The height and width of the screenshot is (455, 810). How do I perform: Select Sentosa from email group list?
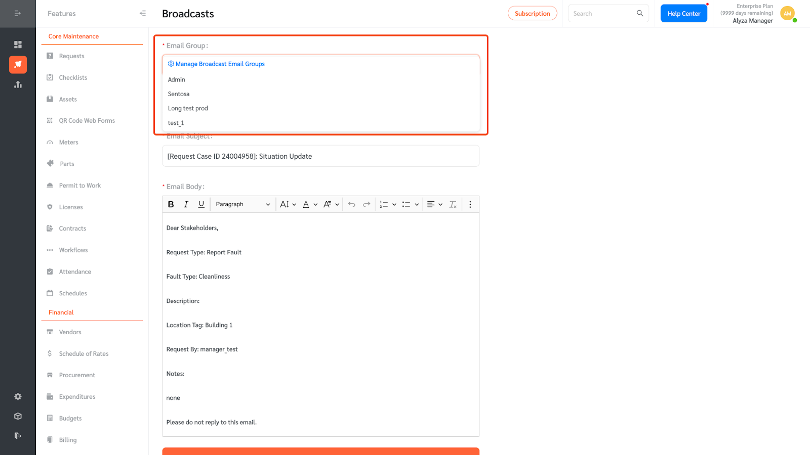[x=179, y=94]
